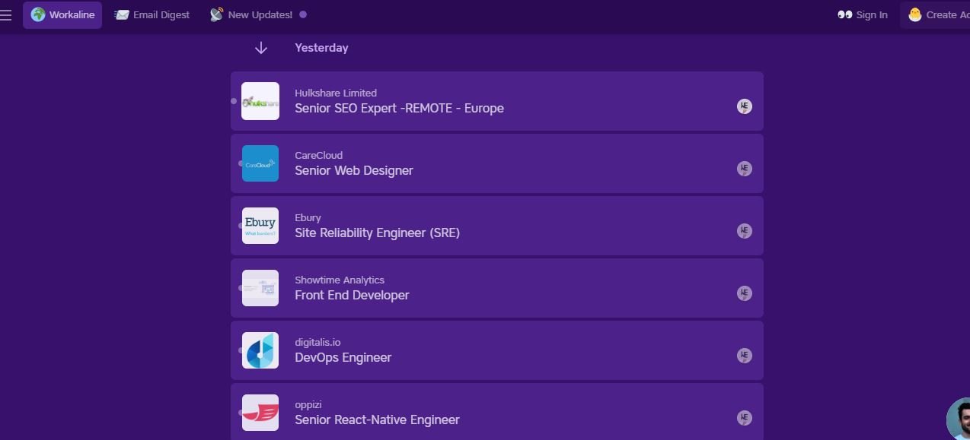Open Email Digest tab

152,14
